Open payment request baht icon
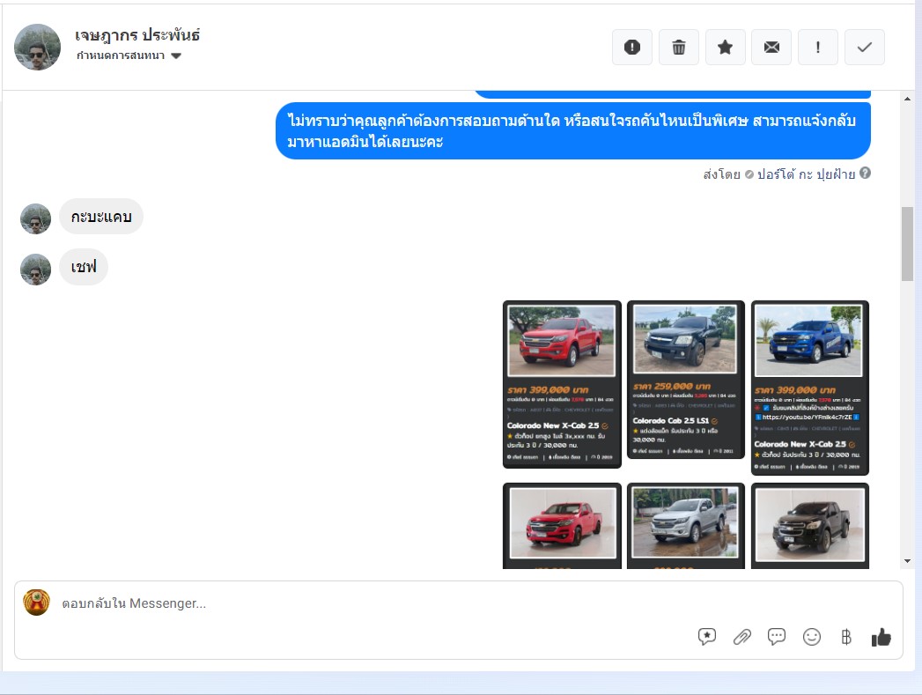This screenshot has height=695, width=922. click(x=846, y=637)
